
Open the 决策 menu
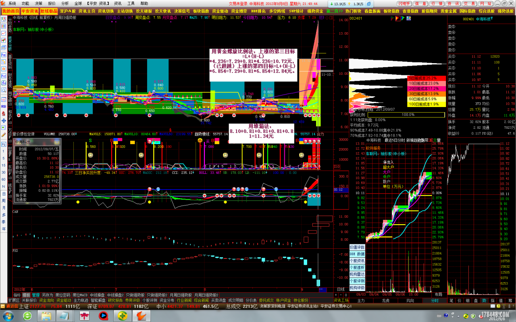pos(38,3)
